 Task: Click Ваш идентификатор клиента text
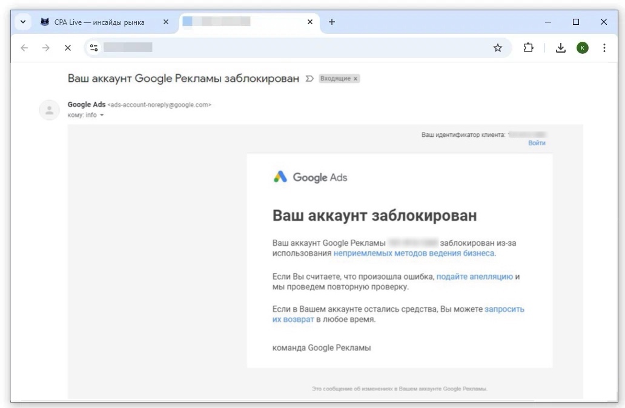(463, 134)
